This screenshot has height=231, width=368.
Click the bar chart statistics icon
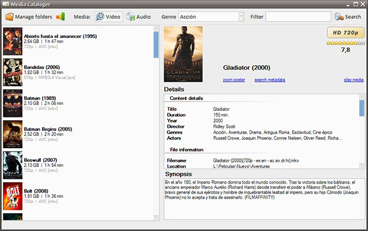pos(60,17)
